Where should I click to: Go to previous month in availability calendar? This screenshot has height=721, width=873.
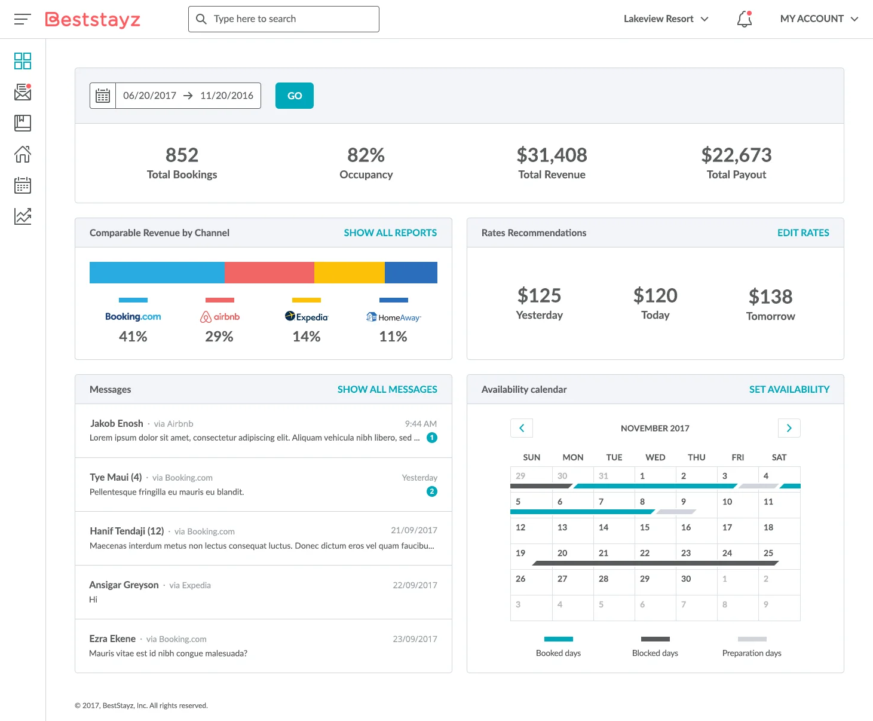tap(522, 428)
